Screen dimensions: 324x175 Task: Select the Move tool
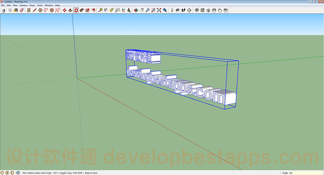(x=65, y=10)
